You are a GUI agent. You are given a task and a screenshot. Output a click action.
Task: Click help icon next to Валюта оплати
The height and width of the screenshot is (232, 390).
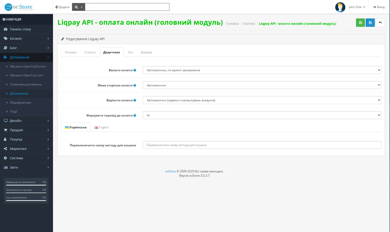[135, 70]
